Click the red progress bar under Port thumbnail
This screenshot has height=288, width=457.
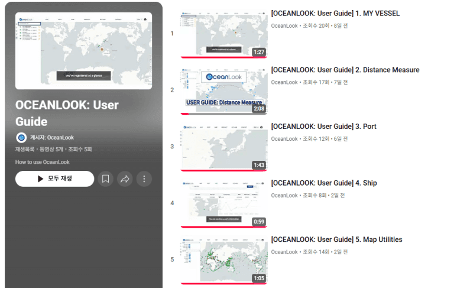click(x=223, y=170)
